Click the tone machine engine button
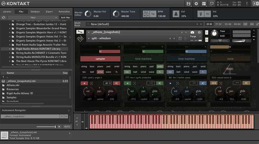Screen dimensions: 259x144 point(187,59)
